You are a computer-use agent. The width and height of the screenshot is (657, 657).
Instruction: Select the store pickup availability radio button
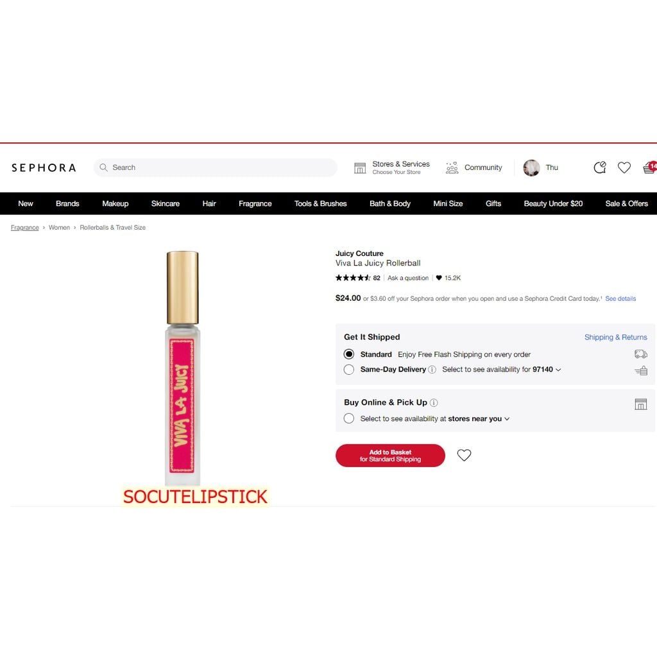[348, 418]
